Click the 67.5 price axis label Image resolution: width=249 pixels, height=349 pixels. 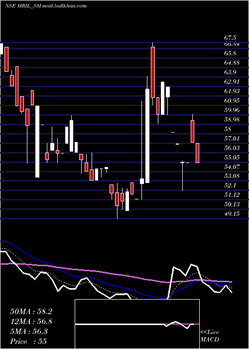click(230, 38)
